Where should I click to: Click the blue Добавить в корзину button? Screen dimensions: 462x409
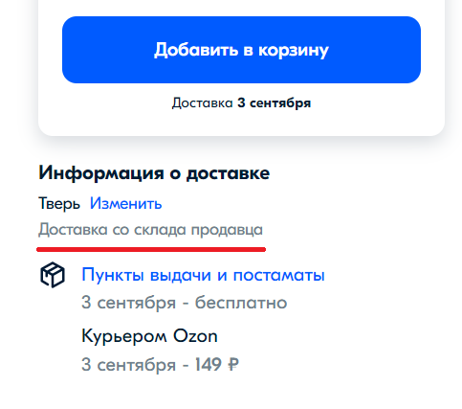point(241,50)
